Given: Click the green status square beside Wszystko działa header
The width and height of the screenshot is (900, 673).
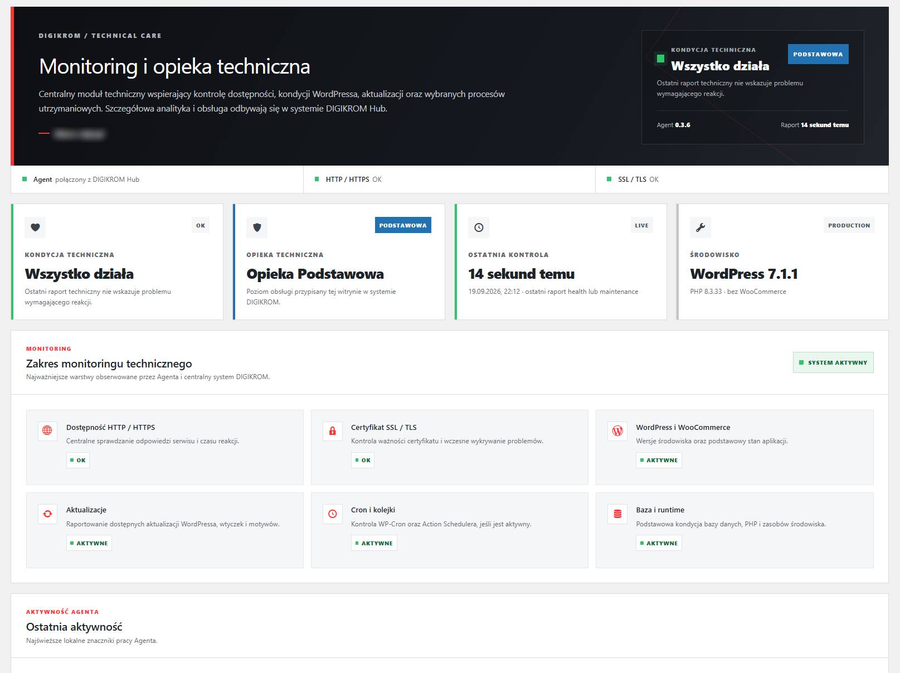Looking at the screenshot, I should (x=660, y=58).
